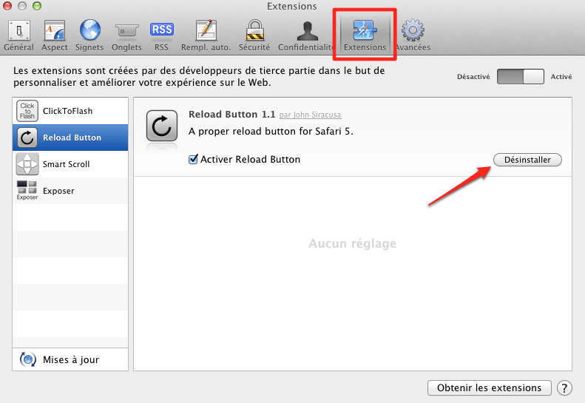Screen dimensions: 585x403
Task: Open the Avancées gear pane
Action: 413,35
